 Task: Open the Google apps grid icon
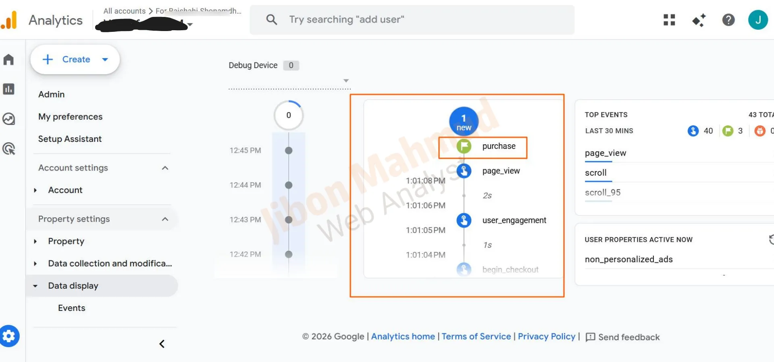669,20
